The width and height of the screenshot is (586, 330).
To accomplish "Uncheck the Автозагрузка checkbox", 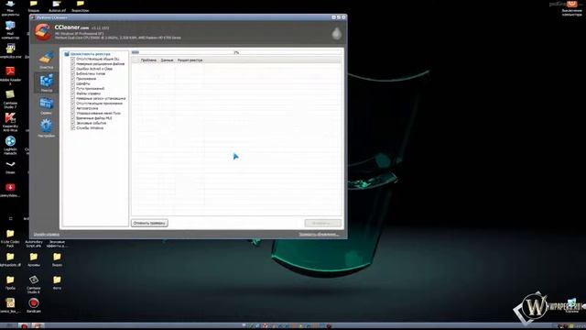I will [73, 108].
